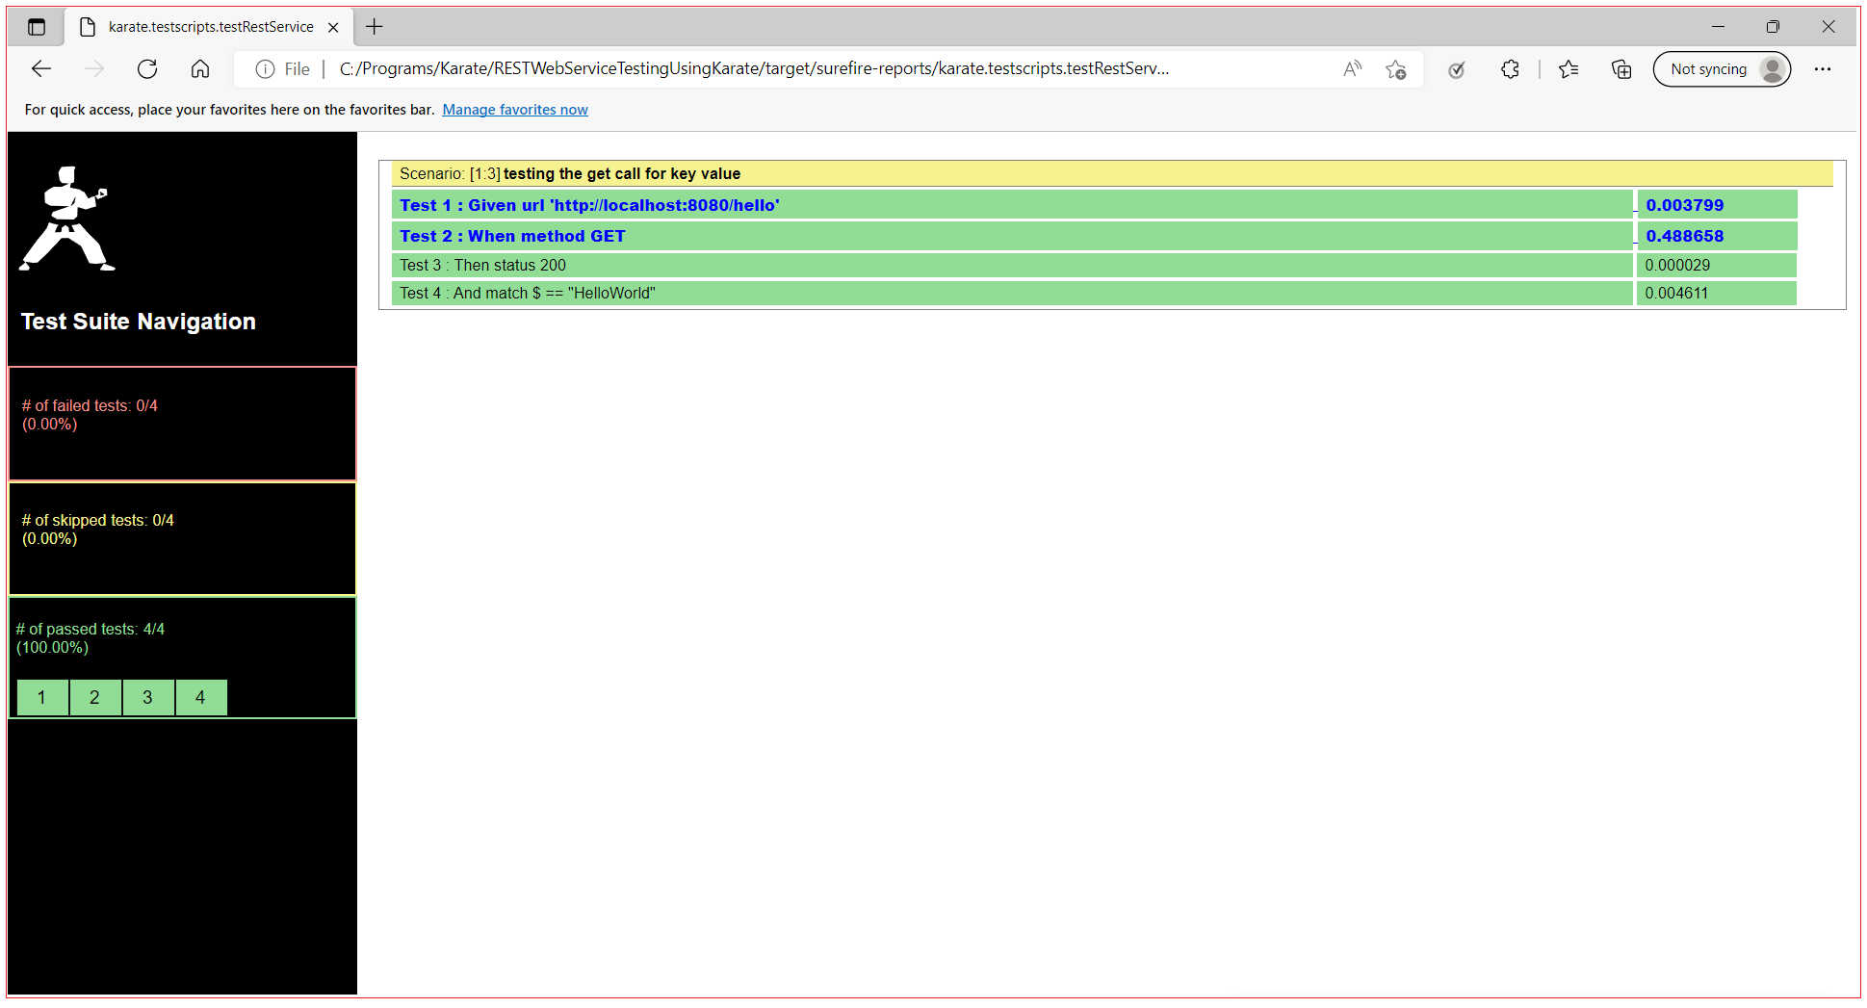This screenshot has height=1008, width=1867.
Task: Select Test 4 And match HelloWorld row
Action: click(1012, 294)
